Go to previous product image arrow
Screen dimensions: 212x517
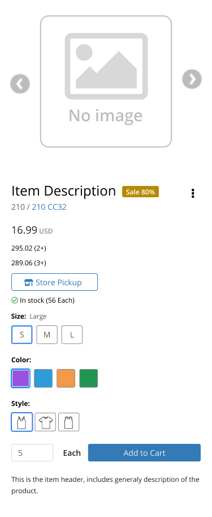click(x=20, y=84)
